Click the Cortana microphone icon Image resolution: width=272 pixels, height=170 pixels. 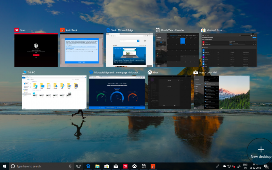[x=70, y=166]
